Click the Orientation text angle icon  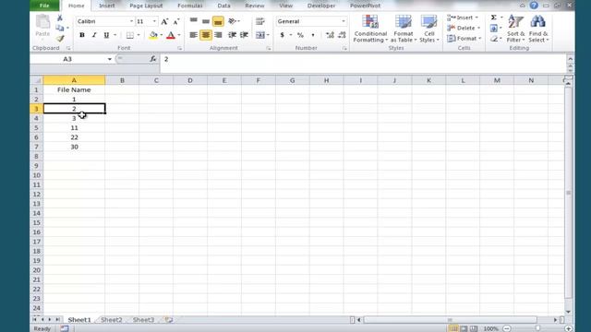tap(233, 21)
